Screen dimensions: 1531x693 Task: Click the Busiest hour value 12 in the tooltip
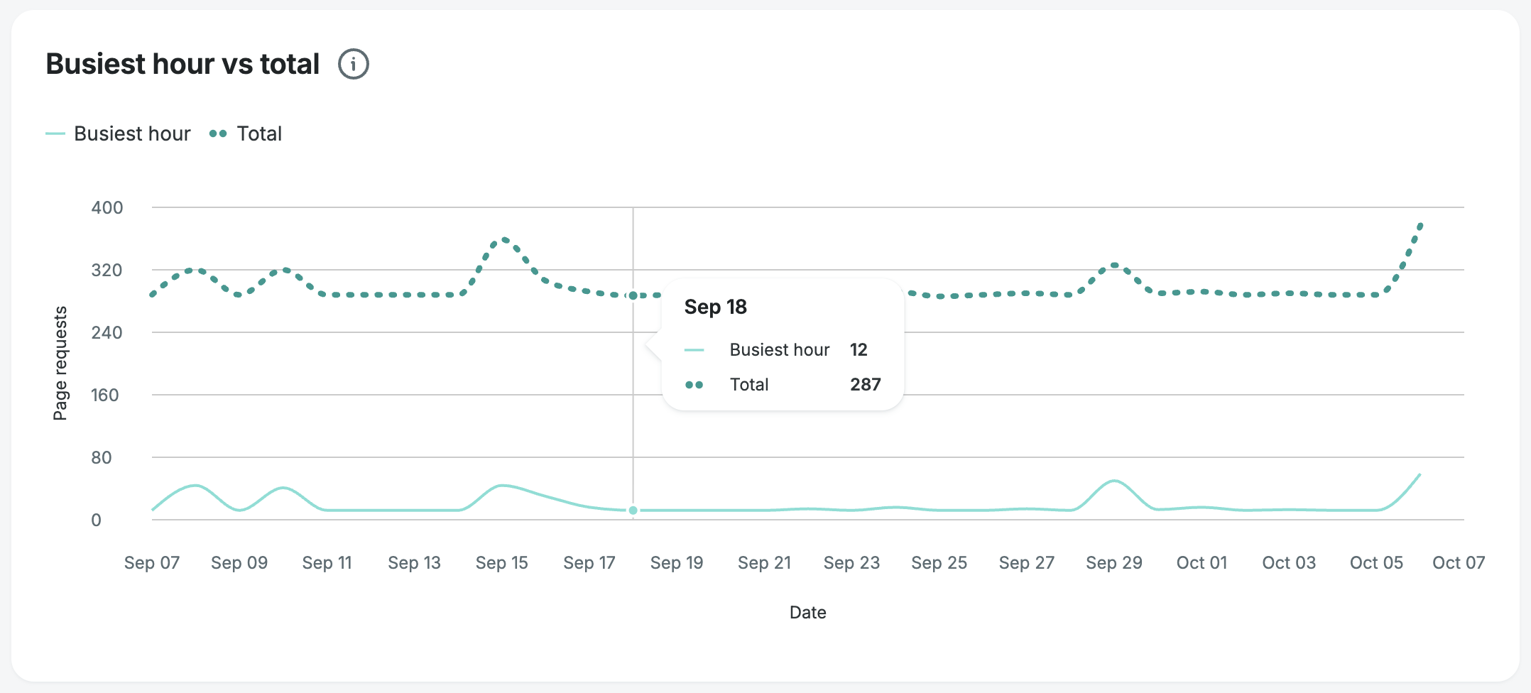coord(859,349)
